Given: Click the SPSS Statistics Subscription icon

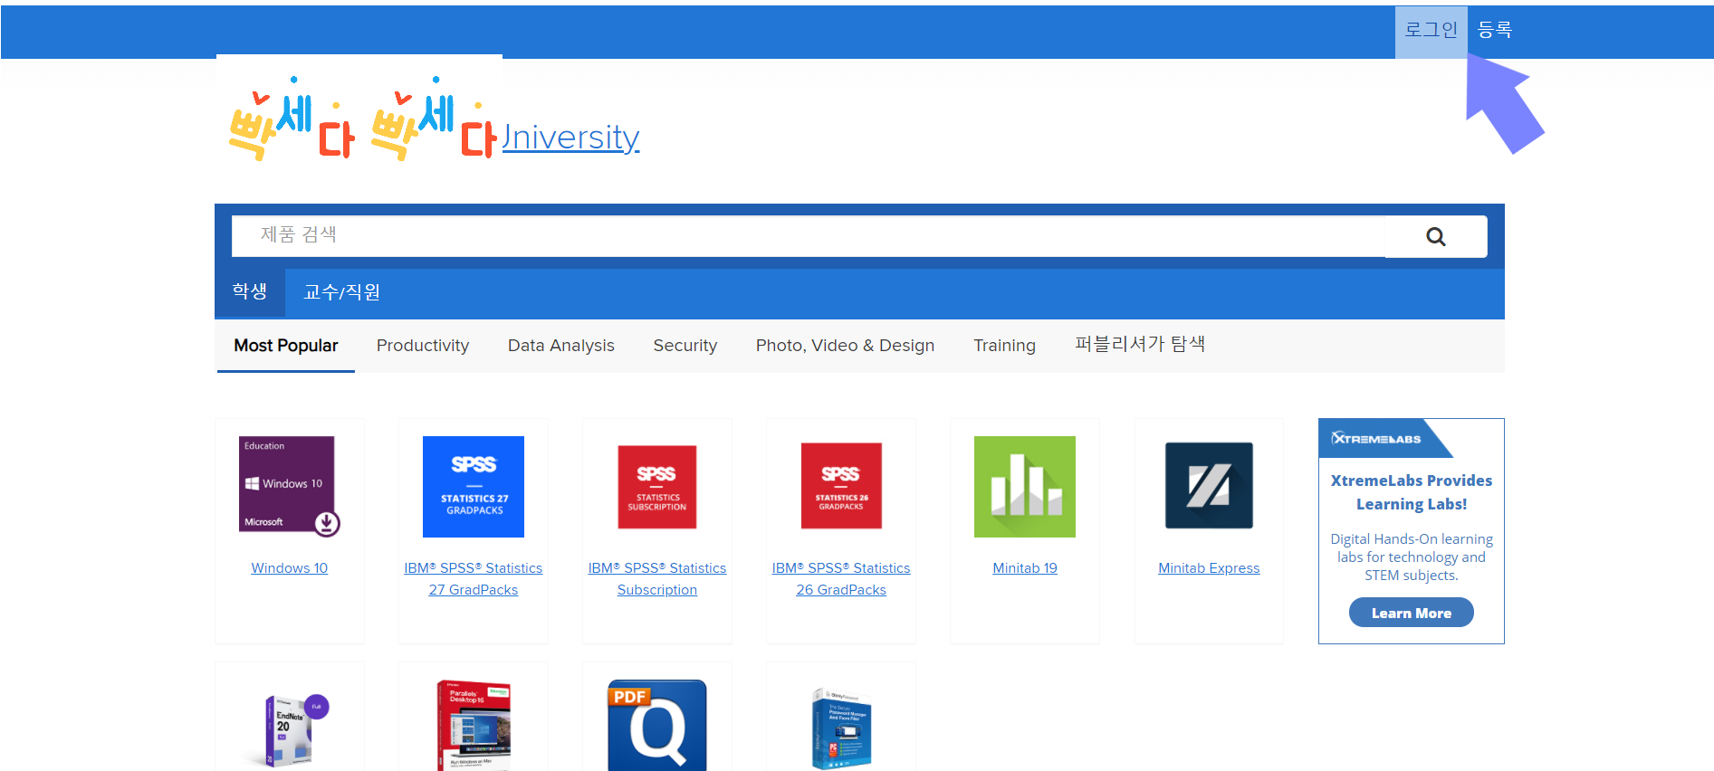Looking at the screenshot, I should [657, 487].
